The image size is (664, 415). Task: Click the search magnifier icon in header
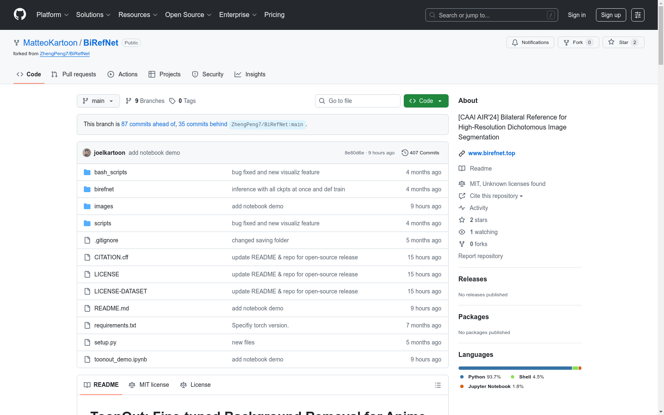coord(432,15)
